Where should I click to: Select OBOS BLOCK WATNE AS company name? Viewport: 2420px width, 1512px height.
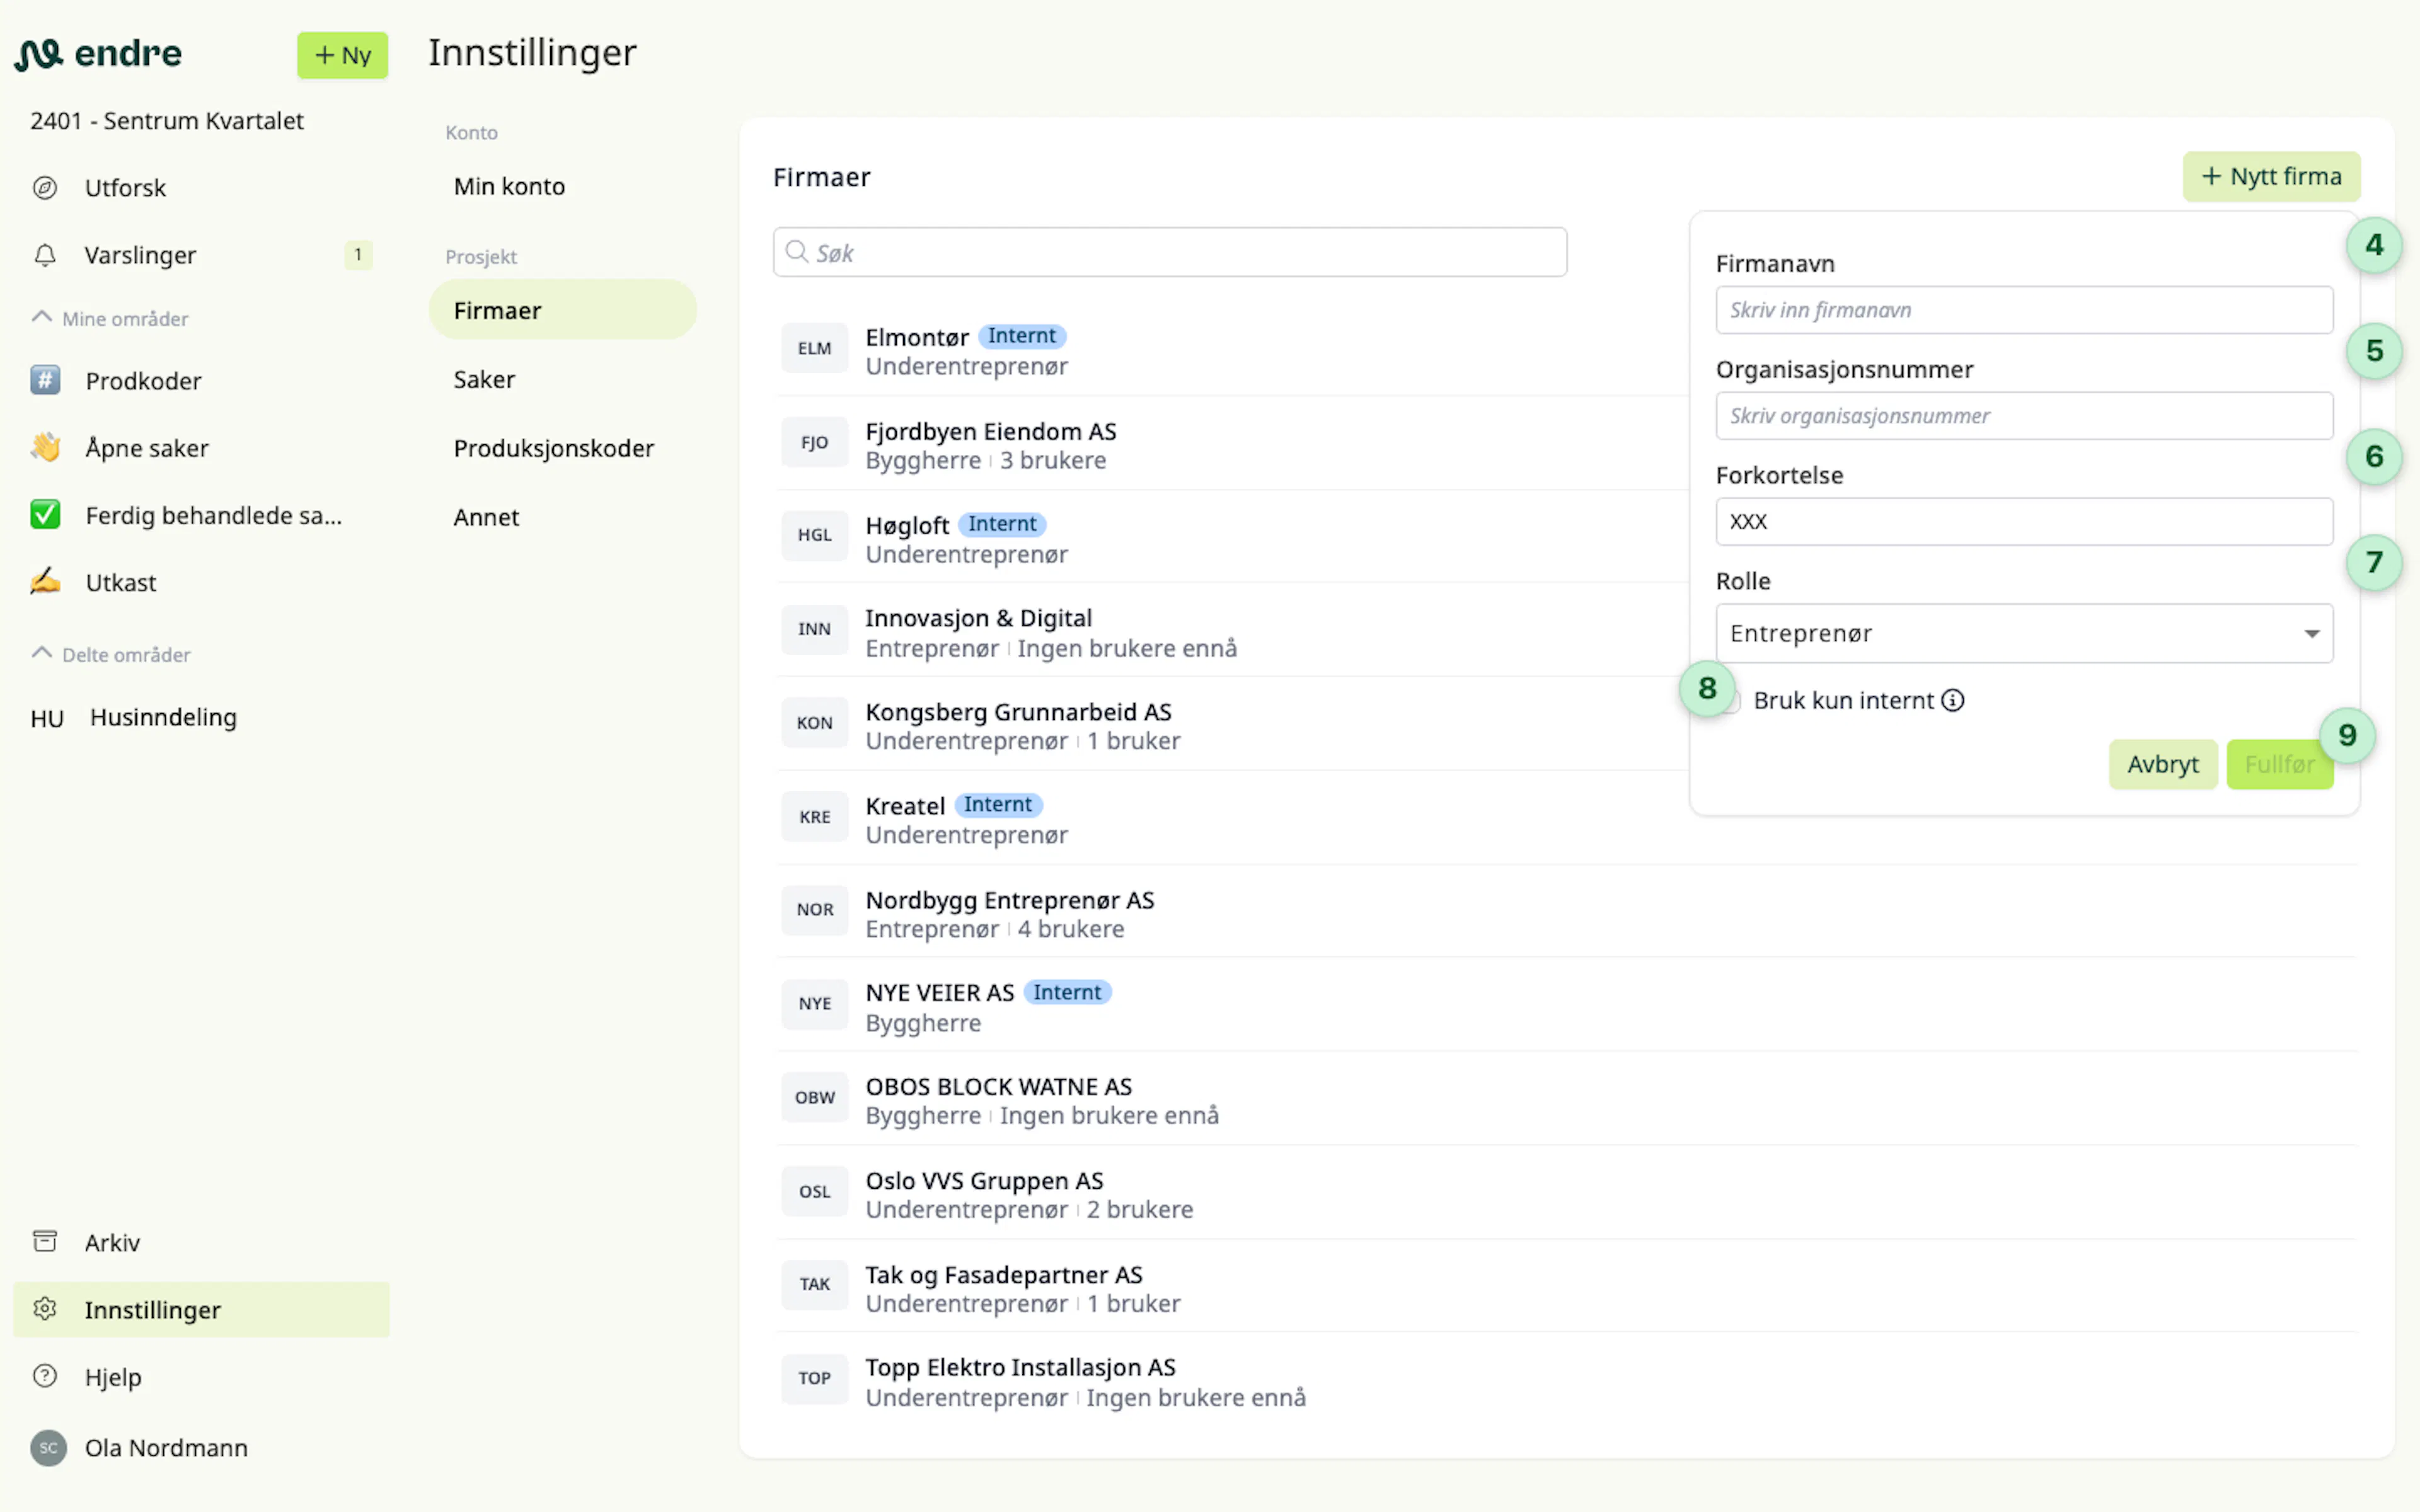(998, 1087)
